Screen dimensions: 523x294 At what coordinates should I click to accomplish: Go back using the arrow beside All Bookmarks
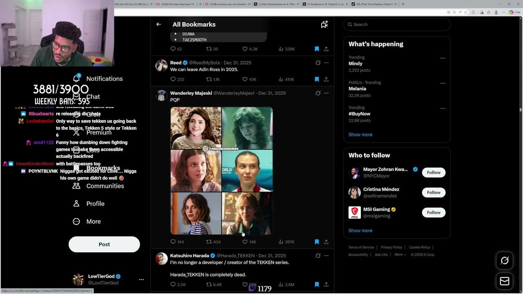point(159,24)
